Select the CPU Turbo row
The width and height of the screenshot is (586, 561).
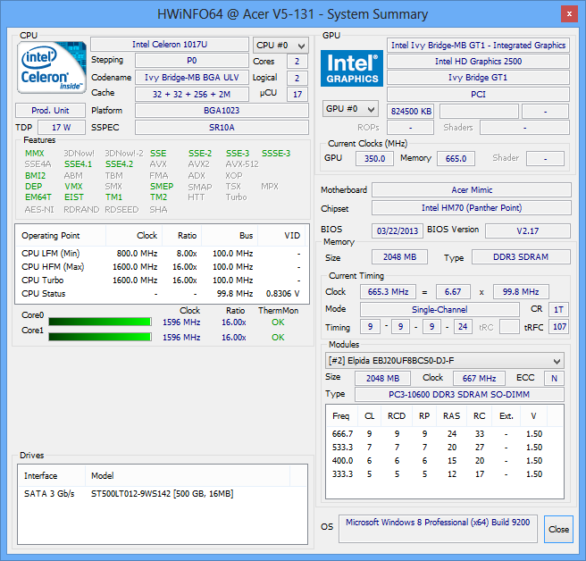(x=162, y=280)
